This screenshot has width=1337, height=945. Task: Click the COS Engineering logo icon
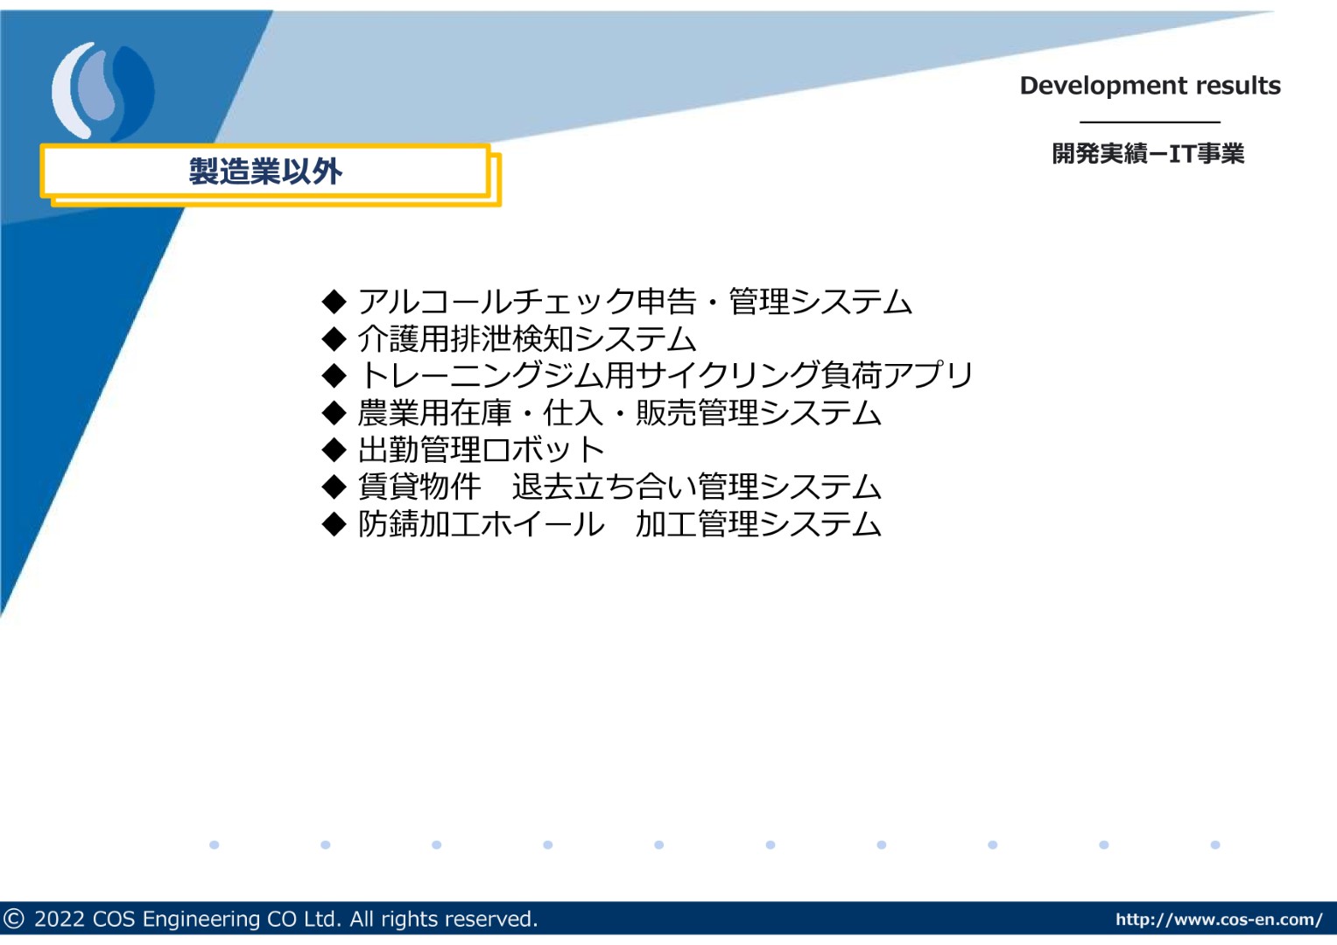103,91
